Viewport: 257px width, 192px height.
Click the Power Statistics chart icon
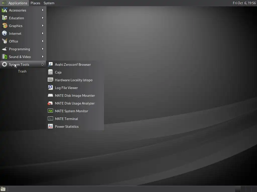pos(50,126)
